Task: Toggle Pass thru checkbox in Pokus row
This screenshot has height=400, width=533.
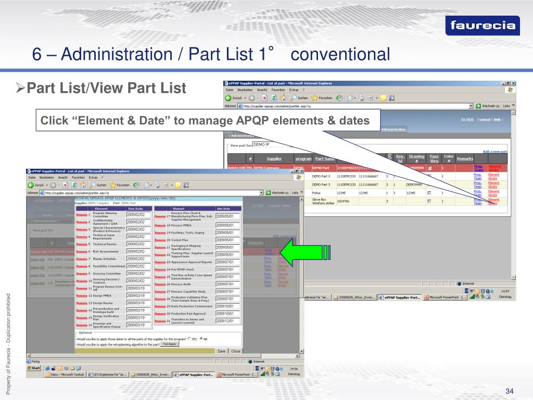Action: click(429, 193)
